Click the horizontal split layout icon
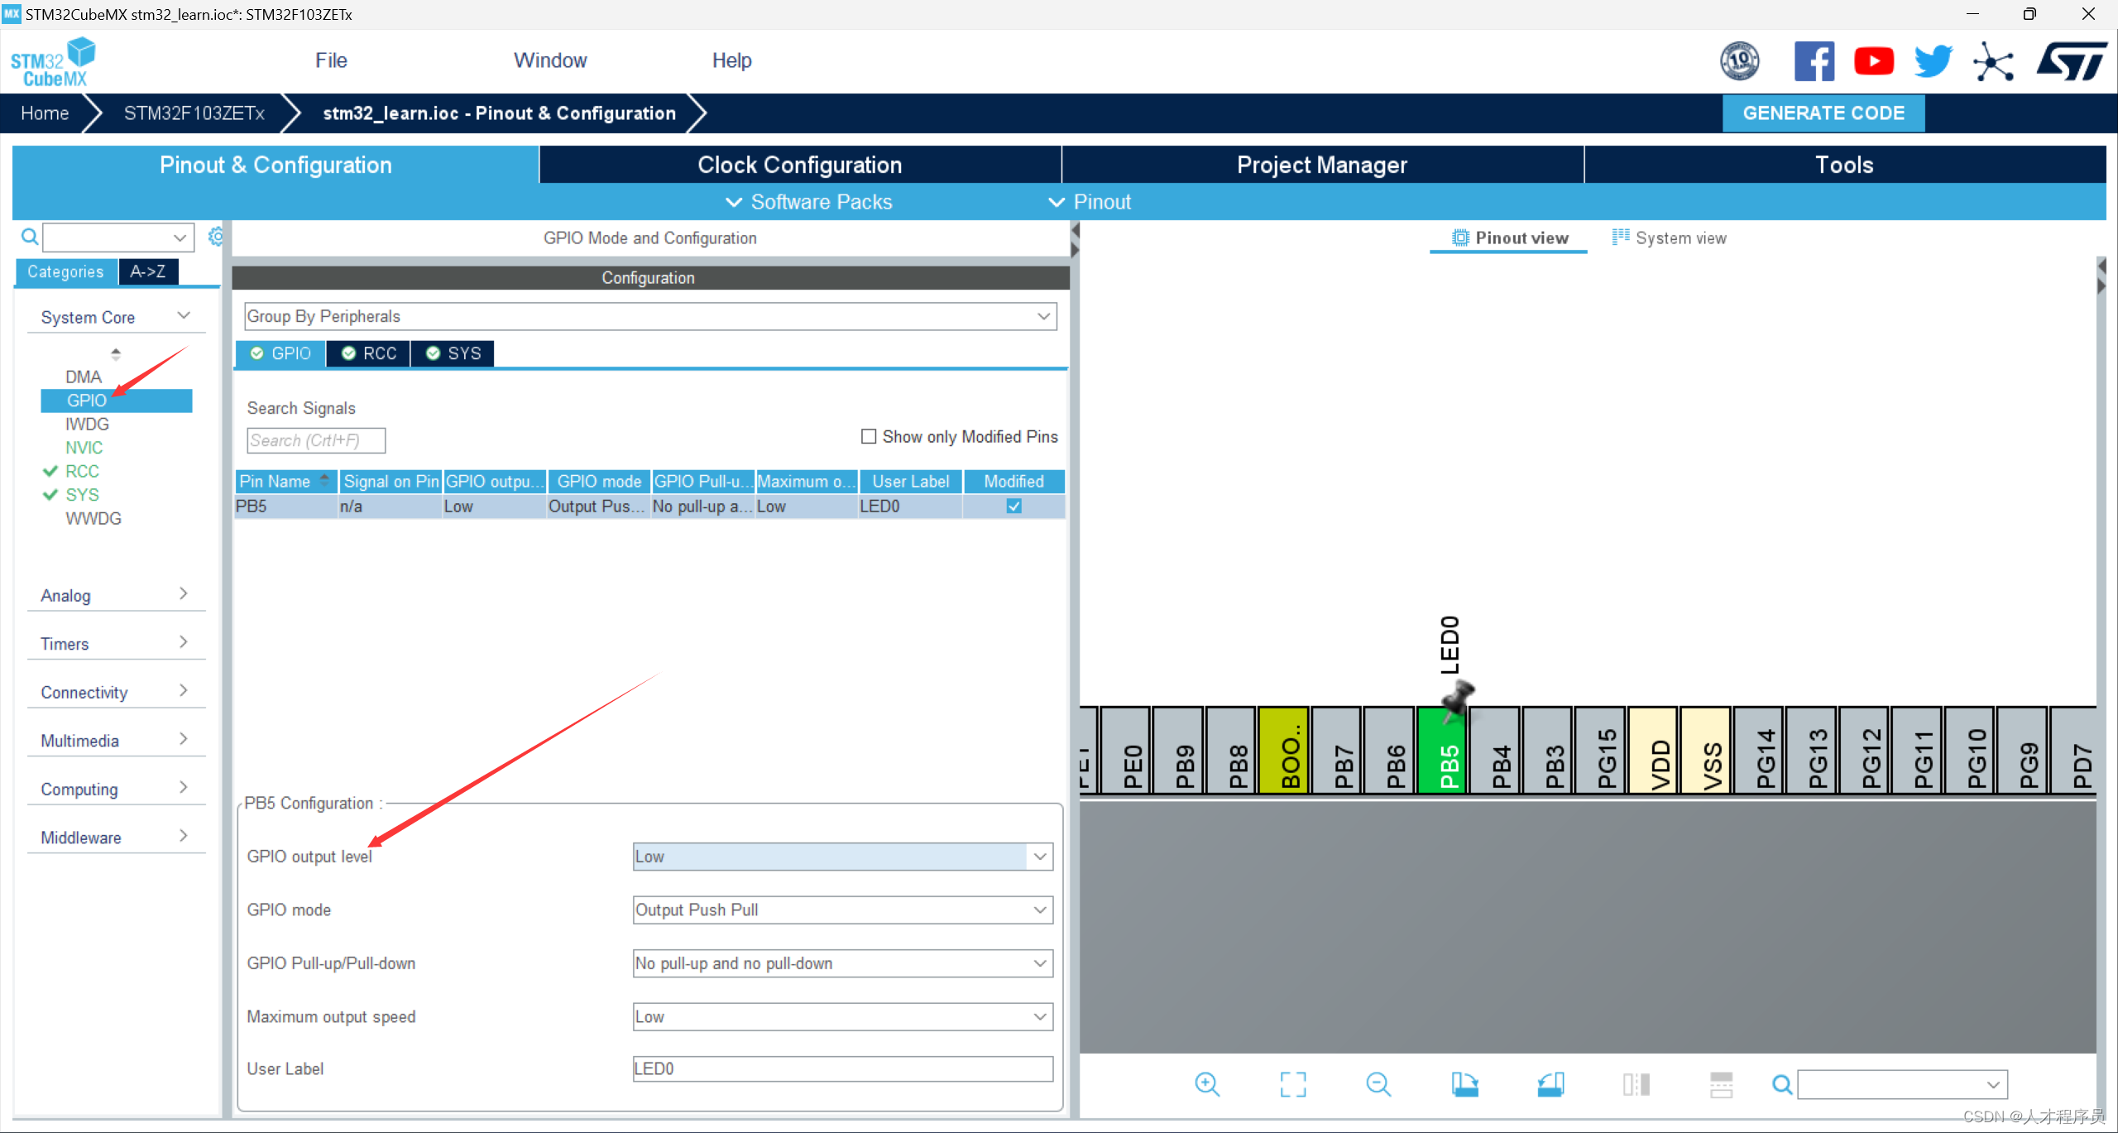This screenshot has width=2118, height=1133. (1722, 1084)
